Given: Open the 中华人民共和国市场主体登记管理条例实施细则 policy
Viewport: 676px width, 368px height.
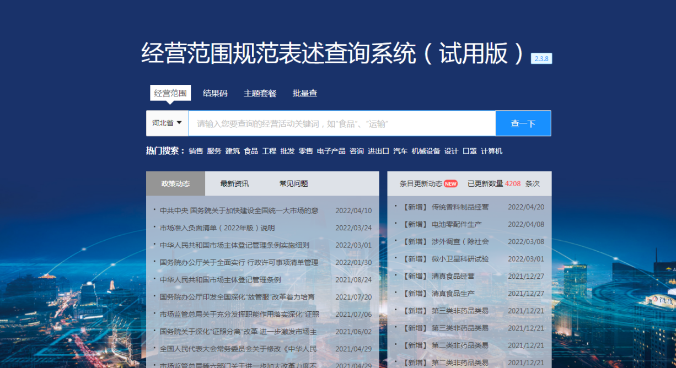Looking at the screenshot, I should [x=234, y=245].
